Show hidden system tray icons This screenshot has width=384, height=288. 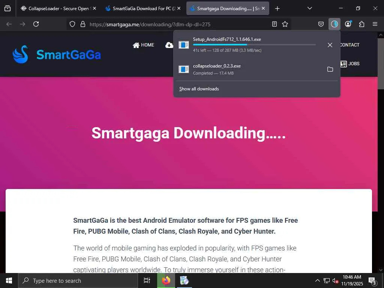tap(317, 280)
